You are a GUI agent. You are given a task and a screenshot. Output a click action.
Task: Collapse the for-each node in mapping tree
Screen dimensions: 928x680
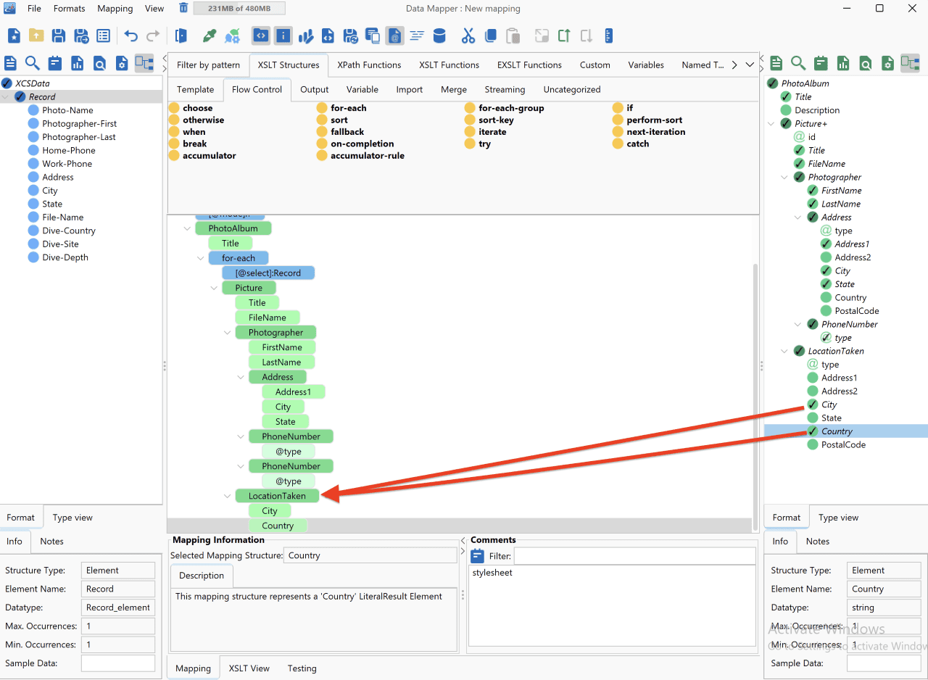[x=201, y=258]
